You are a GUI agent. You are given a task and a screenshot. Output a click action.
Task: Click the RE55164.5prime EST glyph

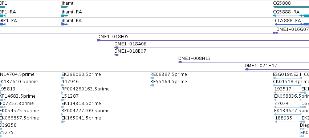[x=152, y=85]
